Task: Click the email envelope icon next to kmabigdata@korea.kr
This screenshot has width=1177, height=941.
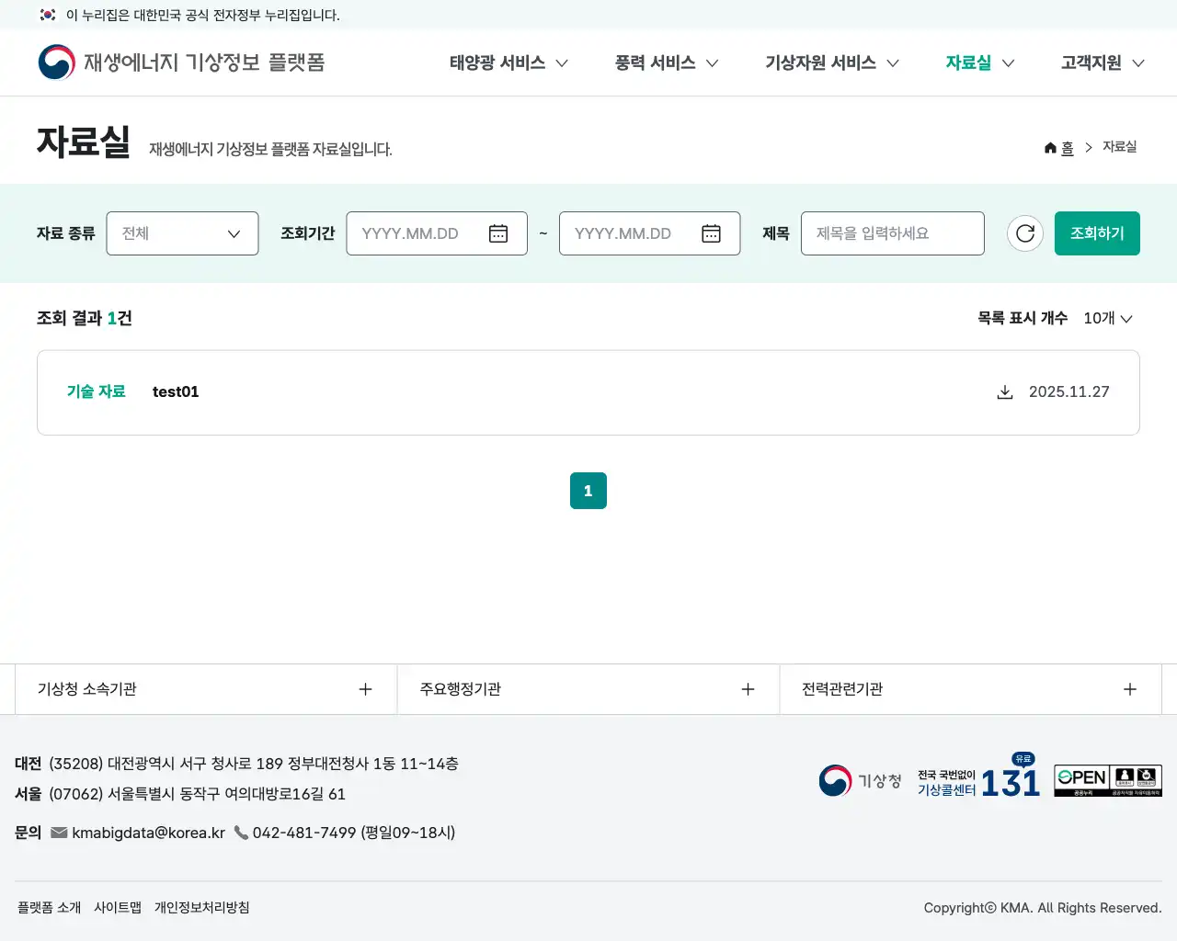Action: [59, 833]
